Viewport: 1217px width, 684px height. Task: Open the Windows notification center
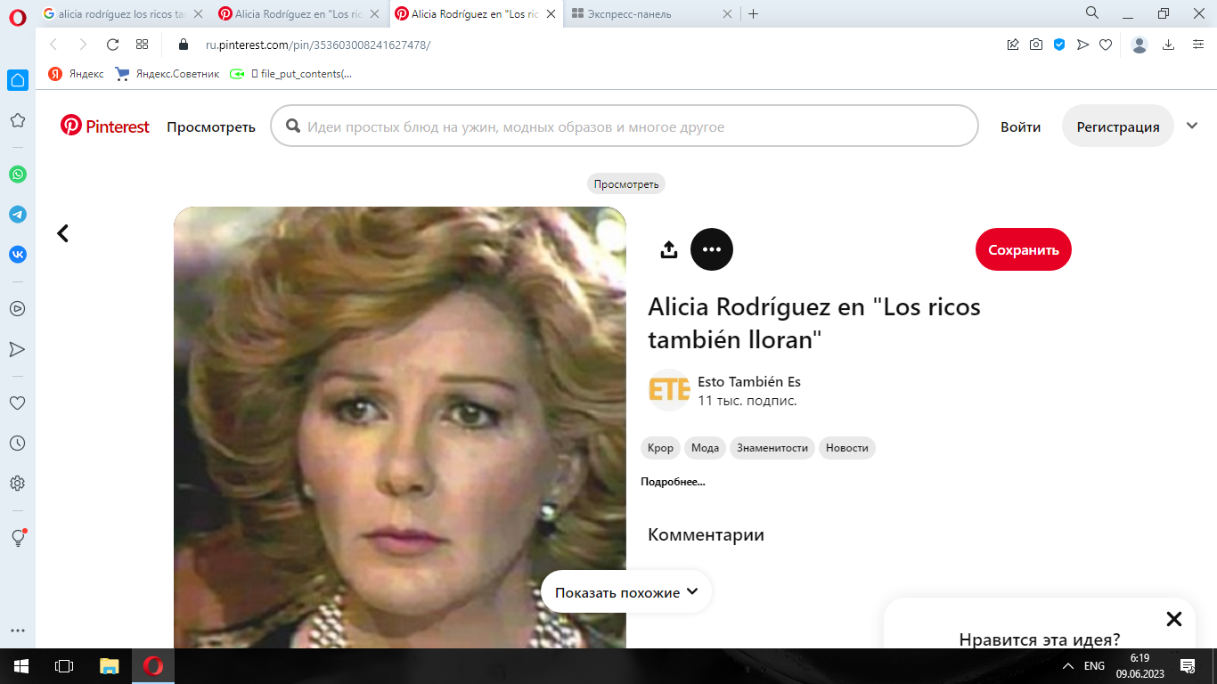tap(1187, 666)
